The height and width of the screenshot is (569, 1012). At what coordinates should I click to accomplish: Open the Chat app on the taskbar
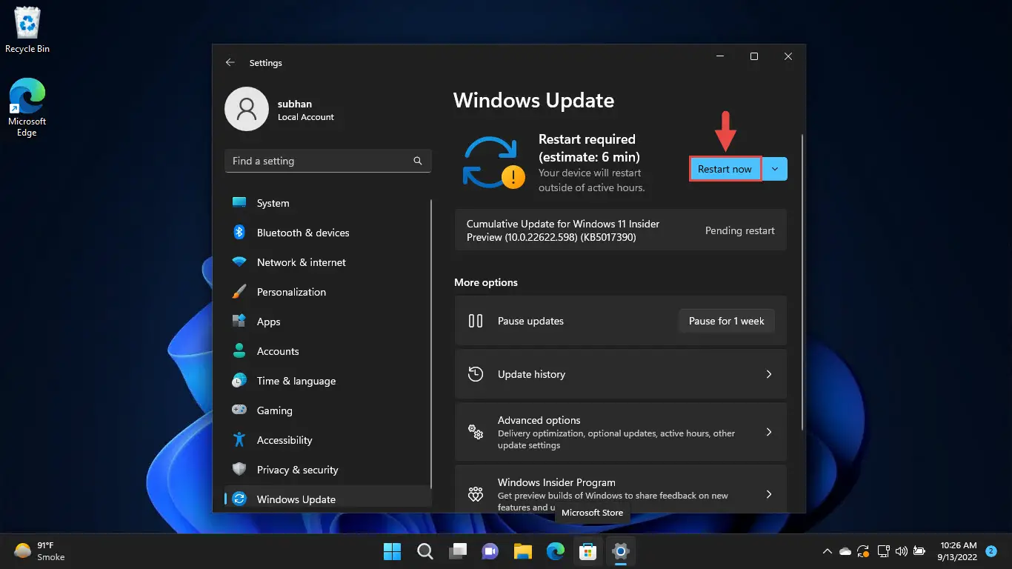(490, 551)
